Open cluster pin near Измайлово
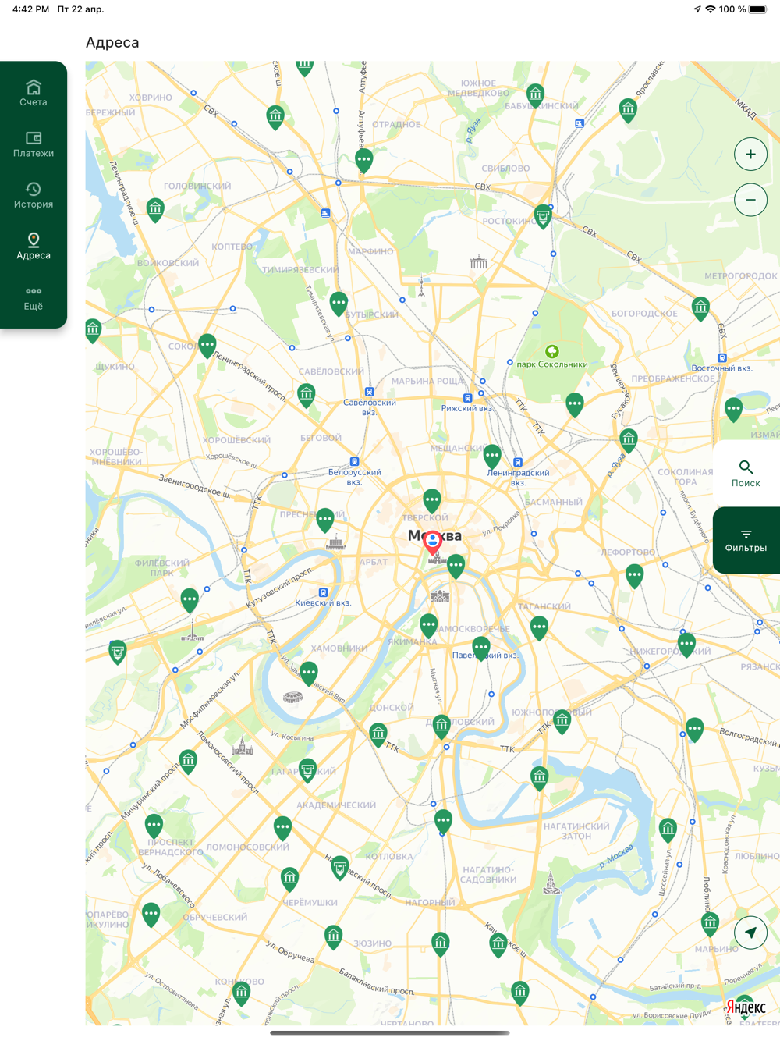 click(x=733, y=410)
